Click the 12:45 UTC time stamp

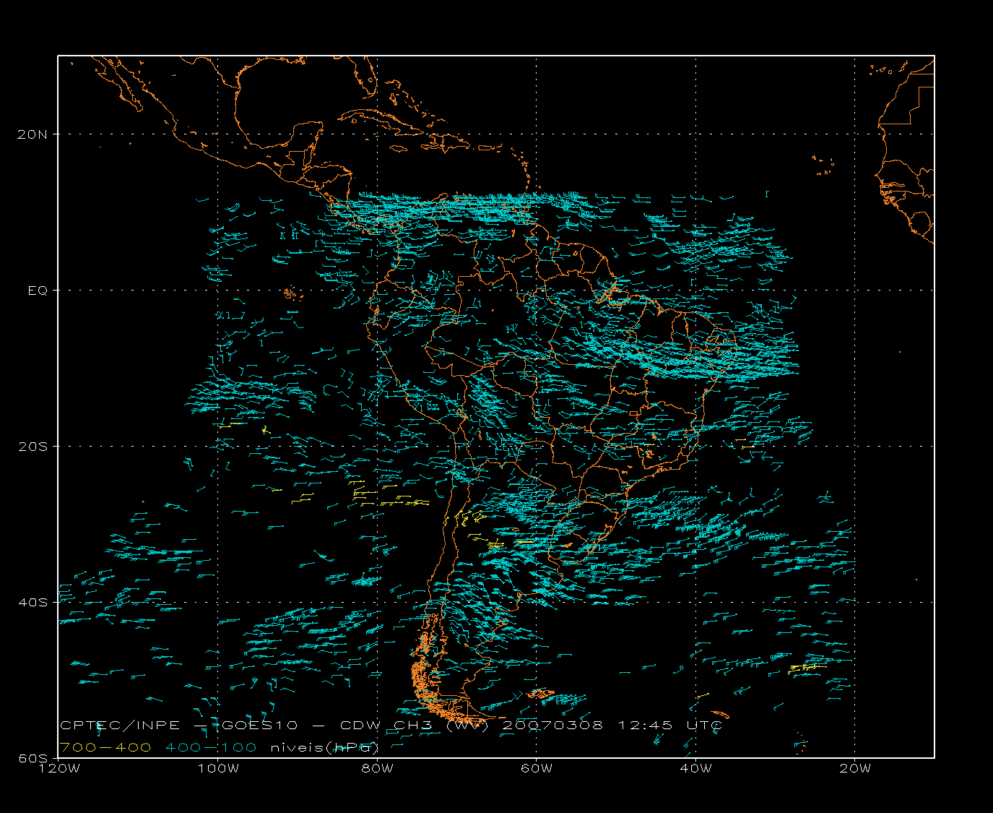669,725
